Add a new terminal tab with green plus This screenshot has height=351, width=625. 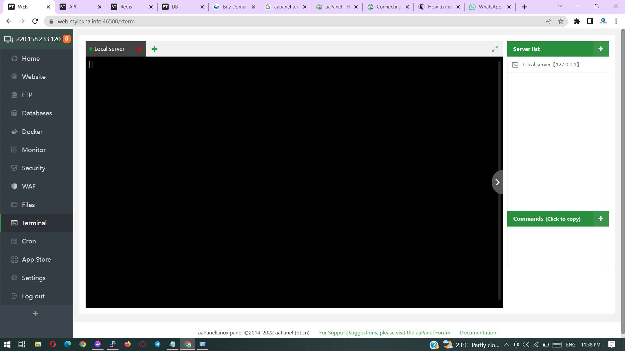coord(155,49)
